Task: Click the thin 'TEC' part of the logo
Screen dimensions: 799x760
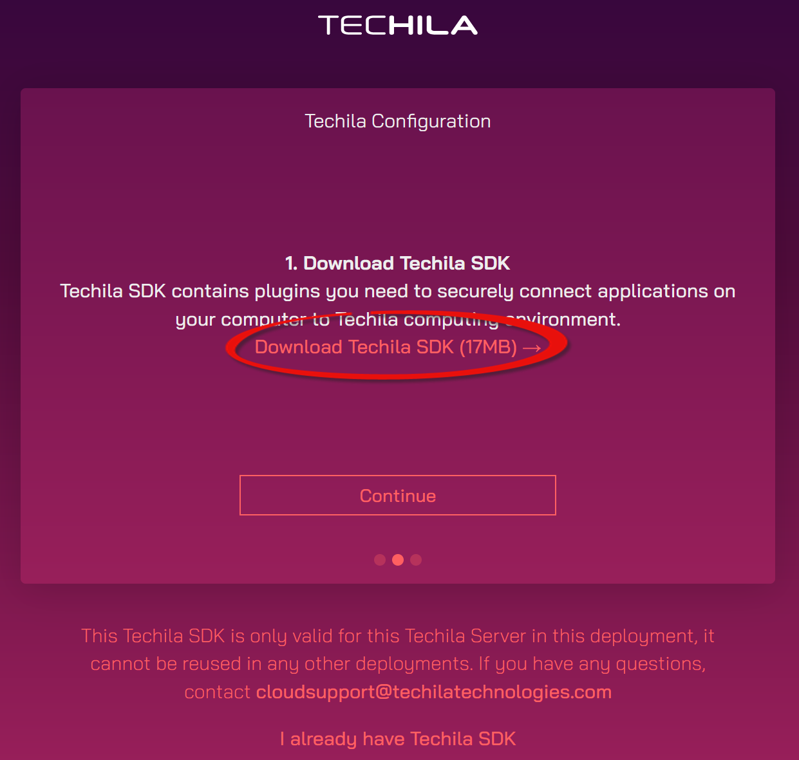Action: click(x=352, y=26)
